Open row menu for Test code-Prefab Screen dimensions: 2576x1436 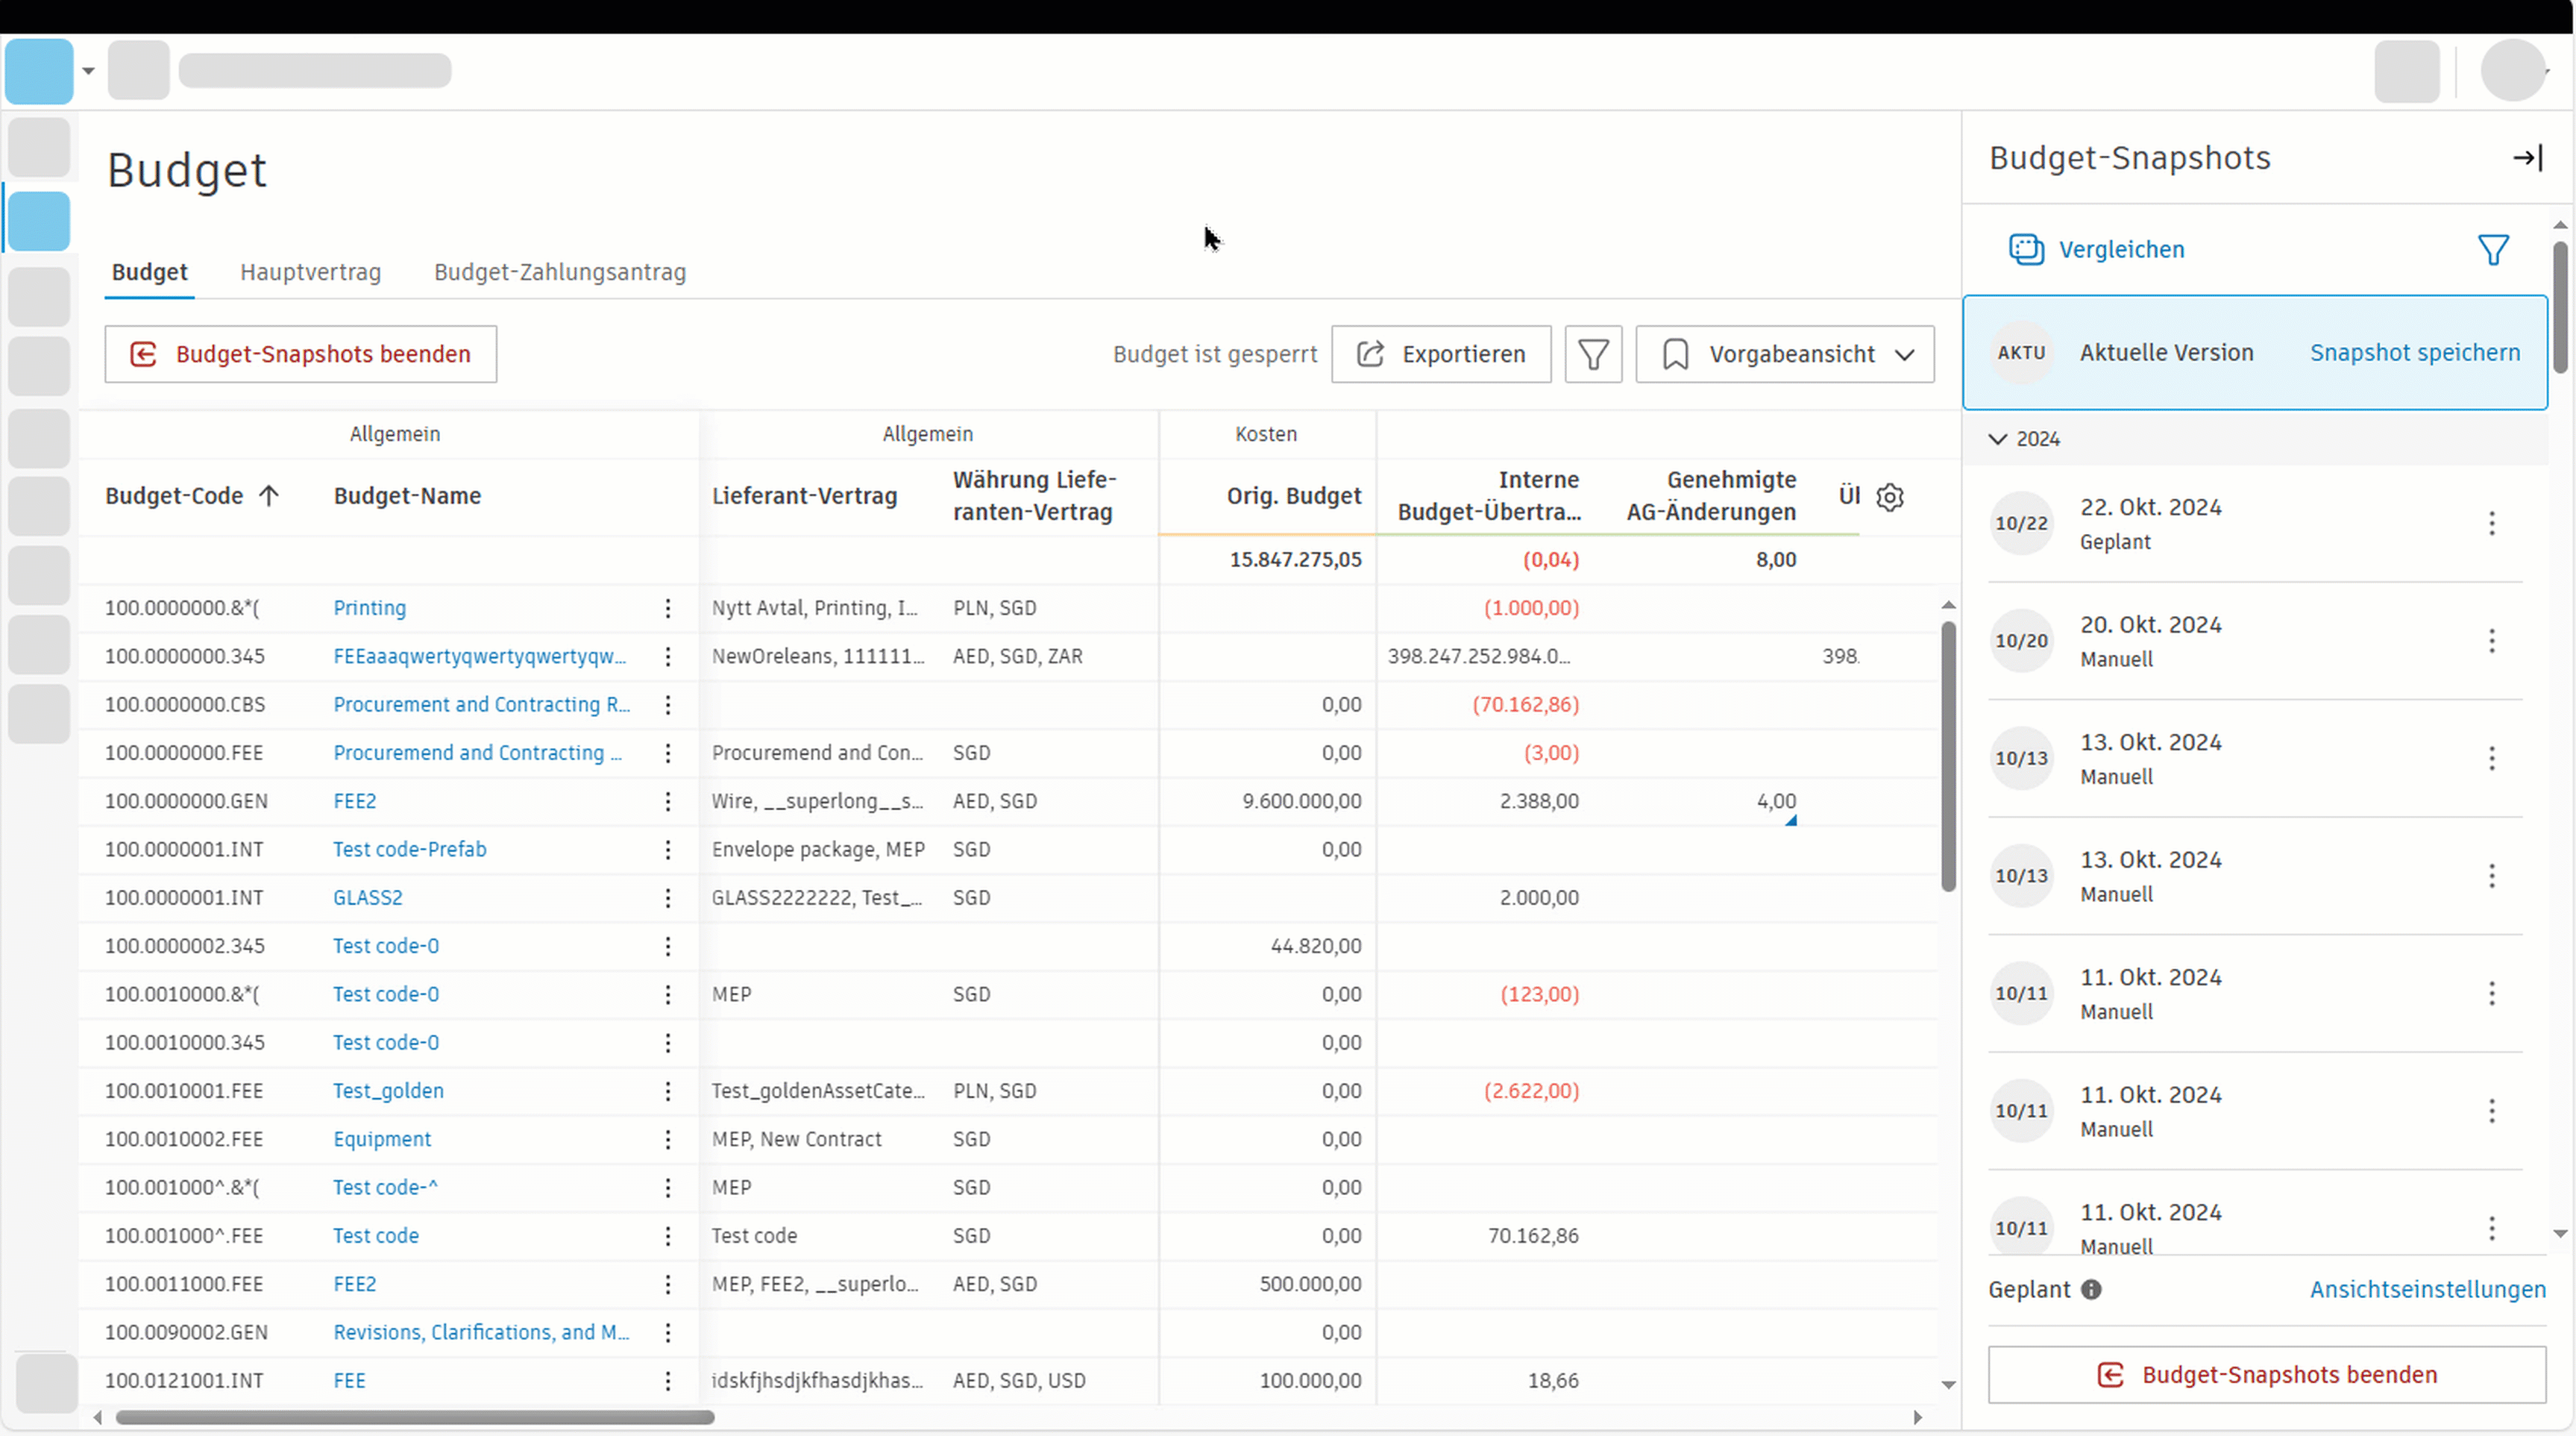coord(668,850)
